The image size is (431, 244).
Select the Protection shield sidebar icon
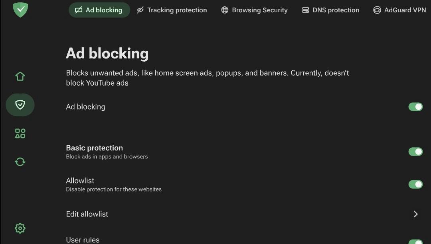pos(20,105)
